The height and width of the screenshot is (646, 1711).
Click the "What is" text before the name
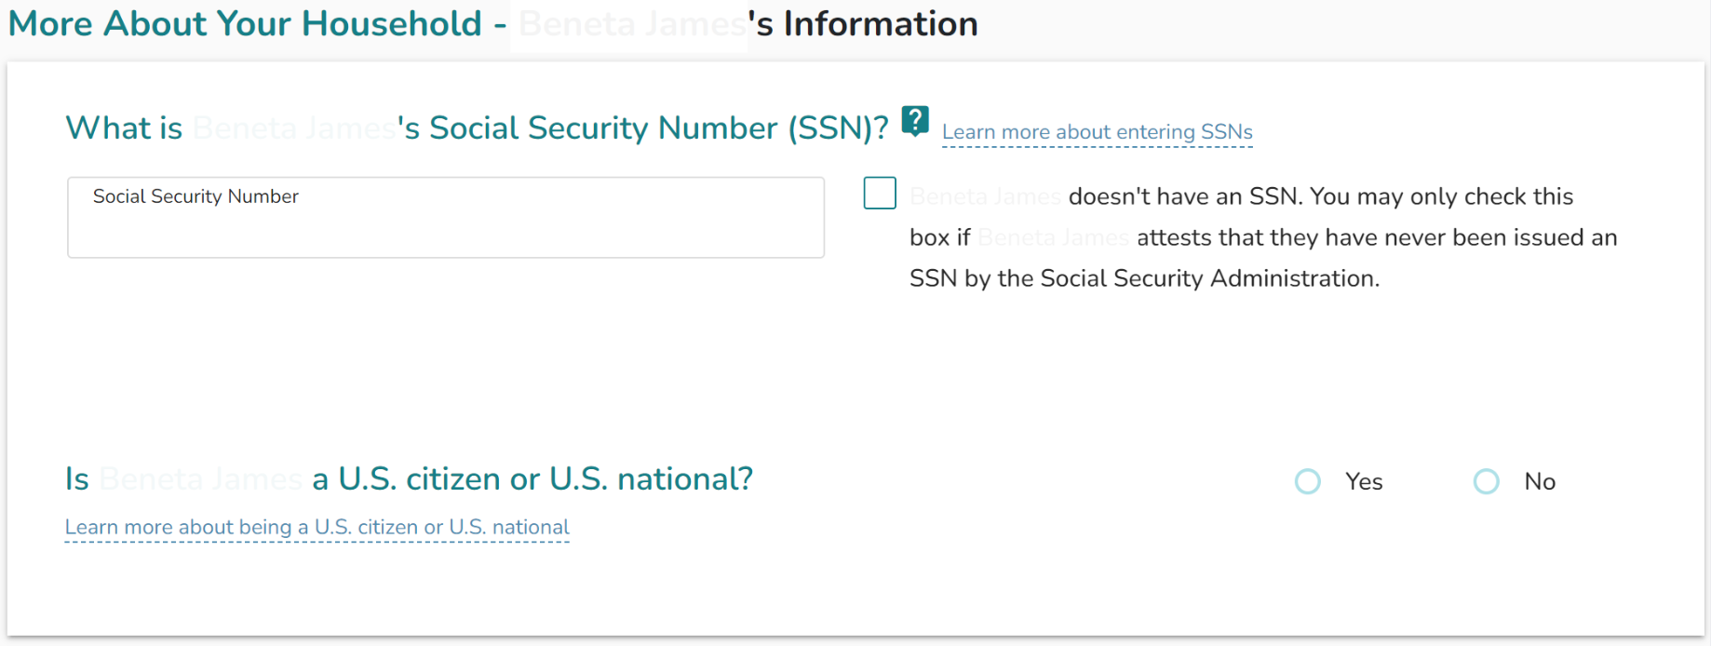[x=124, y=128]
